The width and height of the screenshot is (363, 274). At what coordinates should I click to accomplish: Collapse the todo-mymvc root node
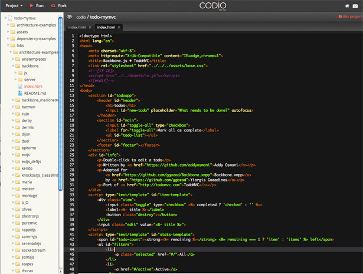pyautogui.click(x=5, y=18)
